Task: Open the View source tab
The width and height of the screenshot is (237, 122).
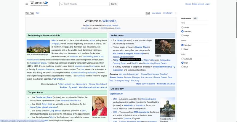Action: click(156, 13)
